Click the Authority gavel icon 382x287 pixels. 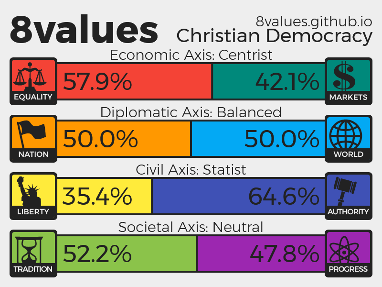click(x=348, y=191)
